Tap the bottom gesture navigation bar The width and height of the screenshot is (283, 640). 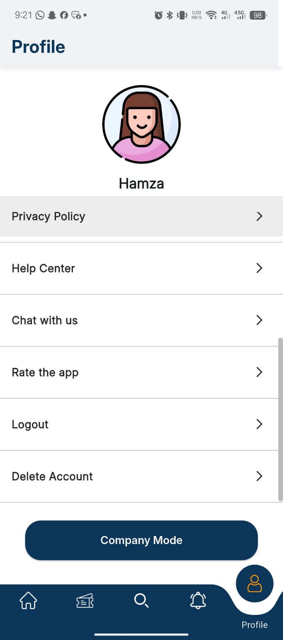coord(141,634)
